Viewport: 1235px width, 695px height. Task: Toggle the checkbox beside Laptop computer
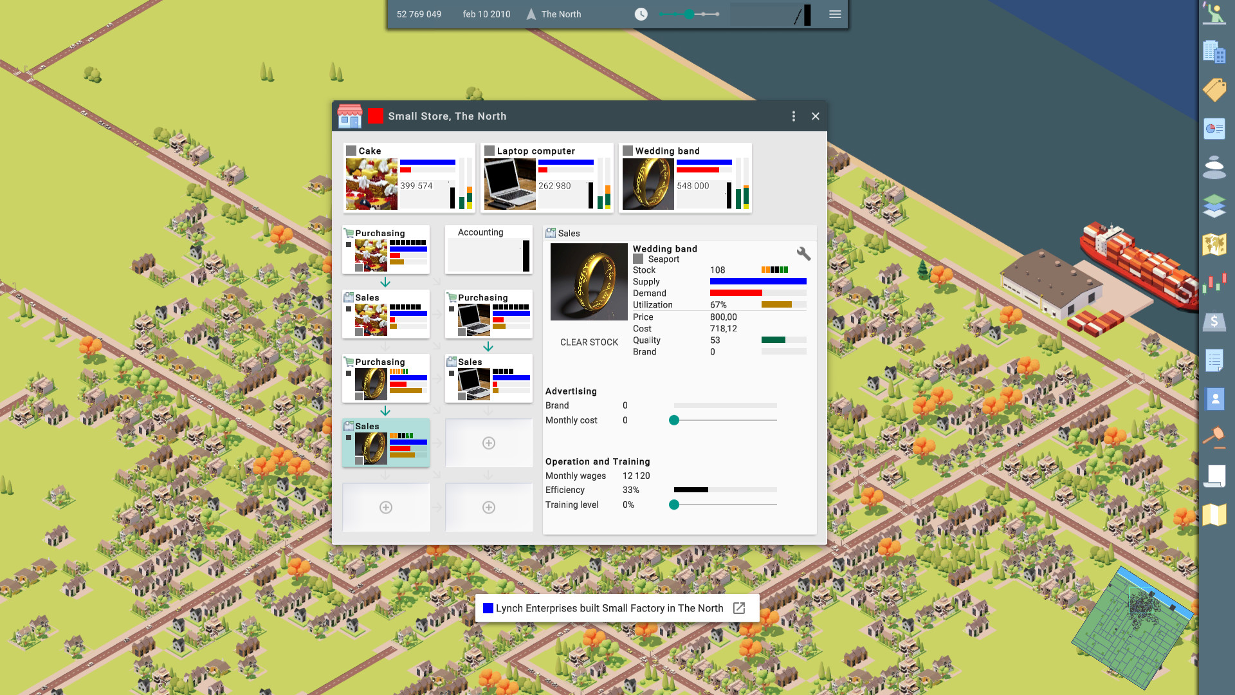(x=489, y=151)
